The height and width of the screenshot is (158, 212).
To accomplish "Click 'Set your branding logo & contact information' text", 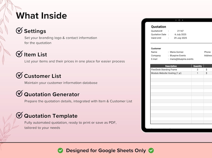I will click(61, 38).
